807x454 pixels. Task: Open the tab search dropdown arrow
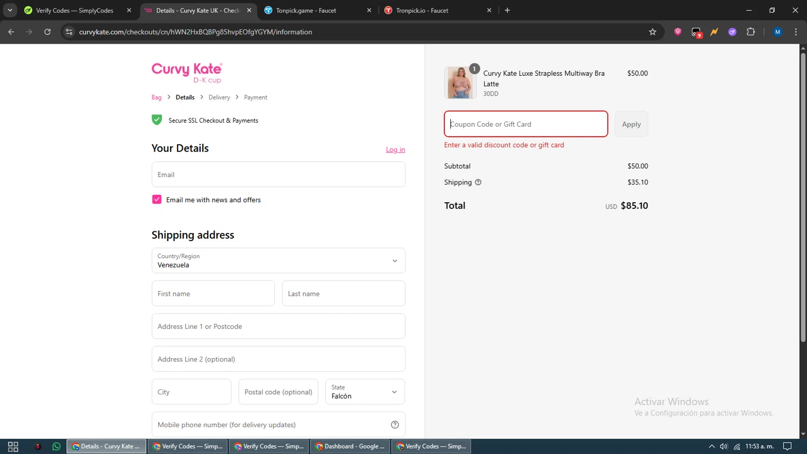pyautogui.click(x=10, y=10)
